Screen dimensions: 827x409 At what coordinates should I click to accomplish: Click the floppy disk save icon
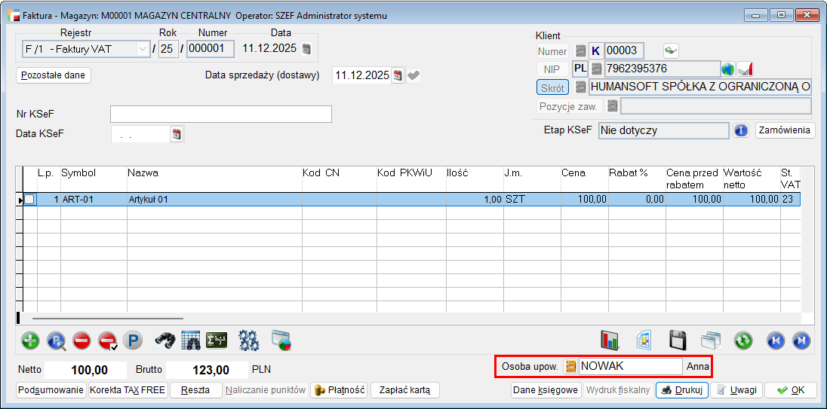(x=678, y=340)
